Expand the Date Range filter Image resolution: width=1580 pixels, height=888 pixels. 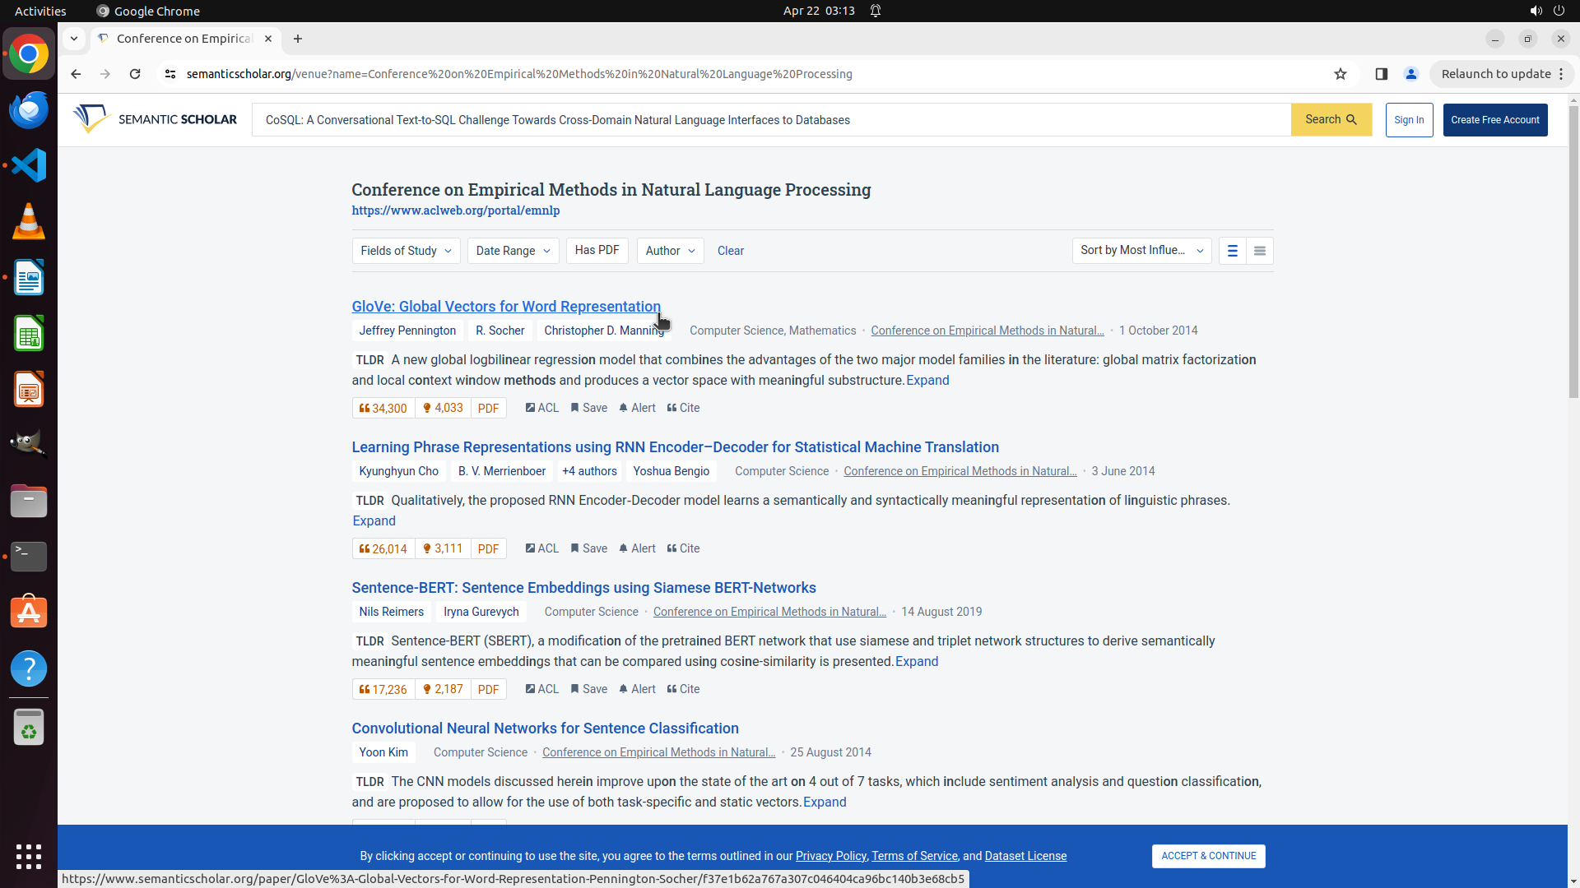[513, 251]
